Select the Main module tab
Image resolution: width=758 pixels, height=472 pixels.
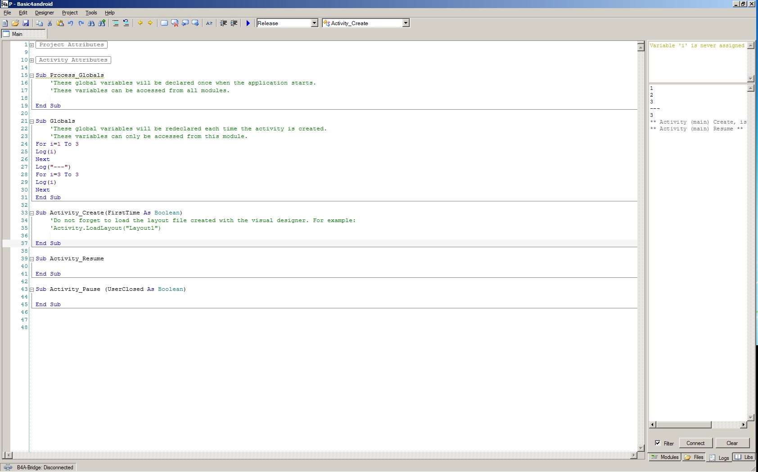click(24, 34)
